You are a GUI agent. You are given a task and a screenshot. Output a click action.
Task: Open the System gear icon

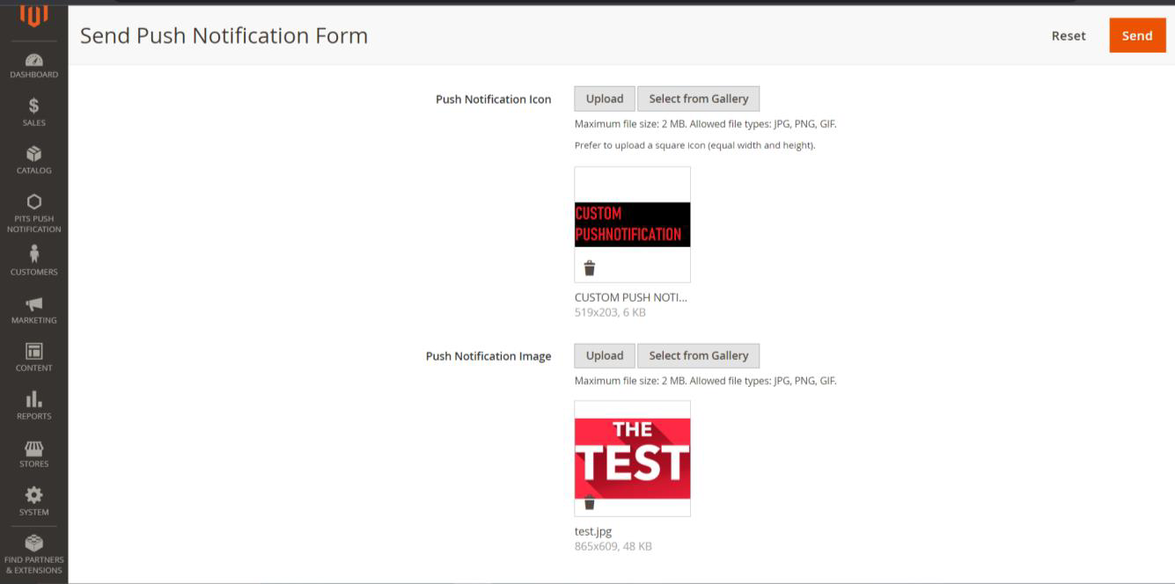point(33,496)
